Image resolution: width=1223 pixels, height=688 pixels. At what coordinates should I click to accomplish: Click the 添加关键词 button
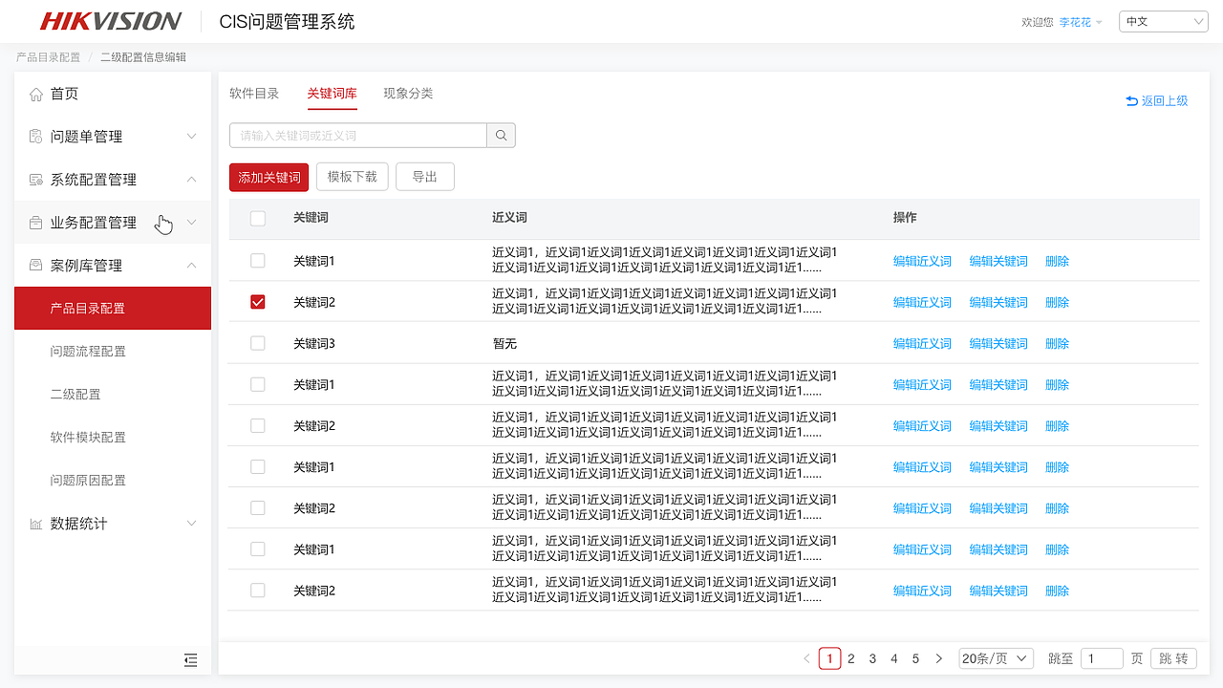(x=268, y=177)
